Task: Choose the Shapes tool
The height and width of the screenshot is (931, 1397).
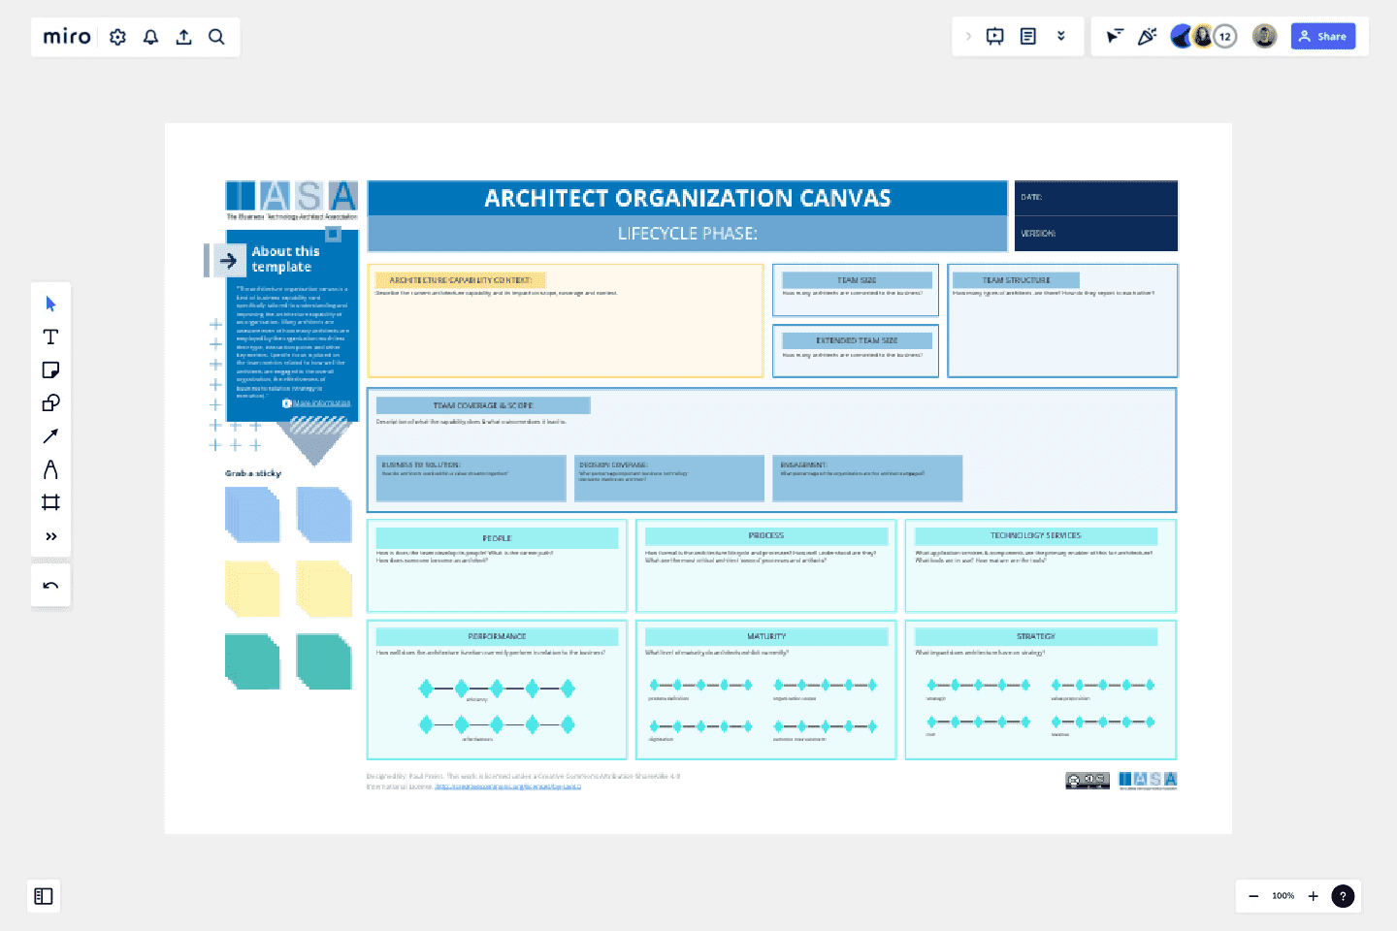Action: click(50, 402)
